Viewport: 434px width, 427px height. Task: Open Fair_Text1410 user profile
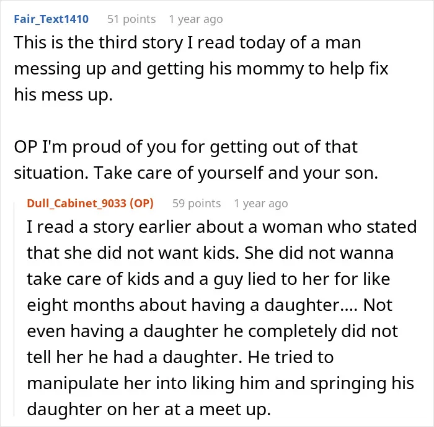[51, 19]
